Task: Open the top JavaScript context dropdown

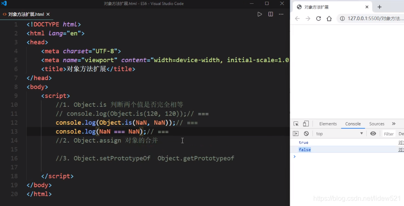Action: click(340, 133)
